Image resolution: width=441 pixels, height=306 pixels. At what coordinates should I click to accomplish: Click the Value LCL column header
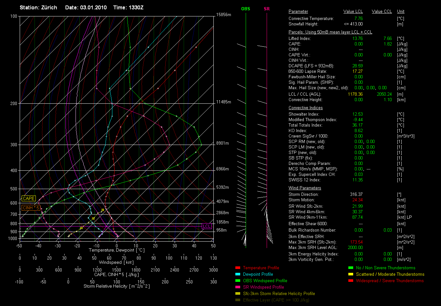[x=353, y=12]
